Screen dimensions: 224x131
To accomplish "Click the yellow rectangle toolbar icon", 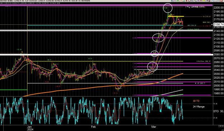I will [x=204, y=1].
